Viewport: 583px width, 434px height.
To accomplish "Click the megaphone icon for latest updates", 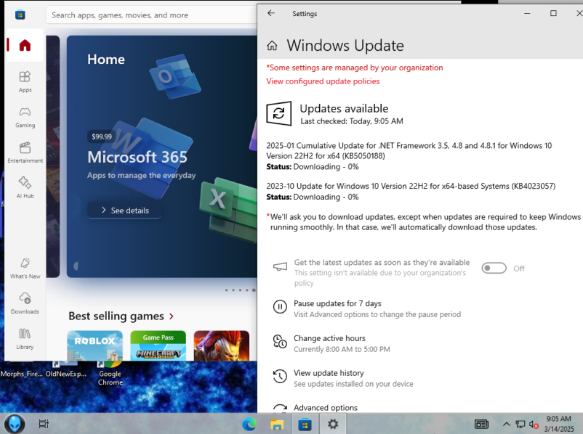I will [280, 267].
